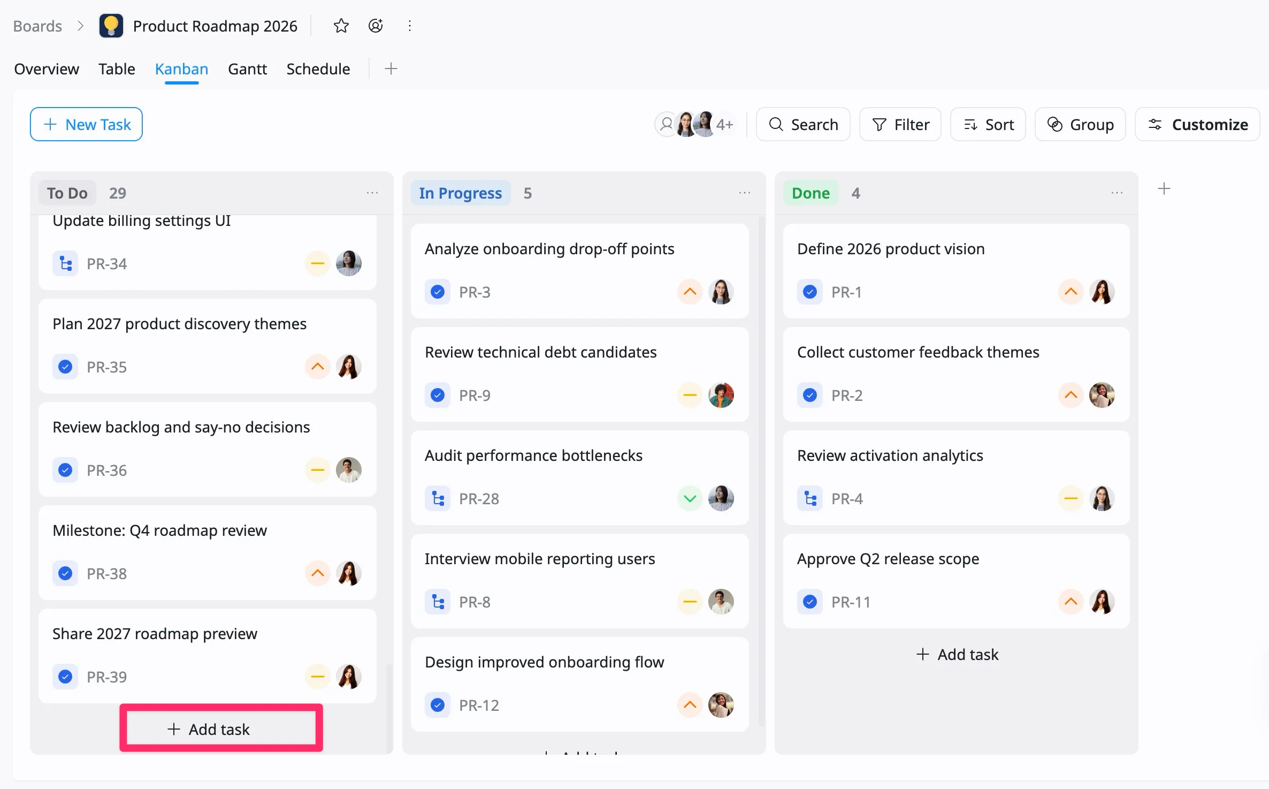Toggle the task check icon on PR-9

point(438,395)
